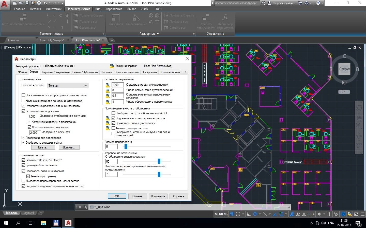Toggle Подсказки для ролловеров checkbox
Screen dimensions: 366x228
pyautogui.click(x=23, y=138)
